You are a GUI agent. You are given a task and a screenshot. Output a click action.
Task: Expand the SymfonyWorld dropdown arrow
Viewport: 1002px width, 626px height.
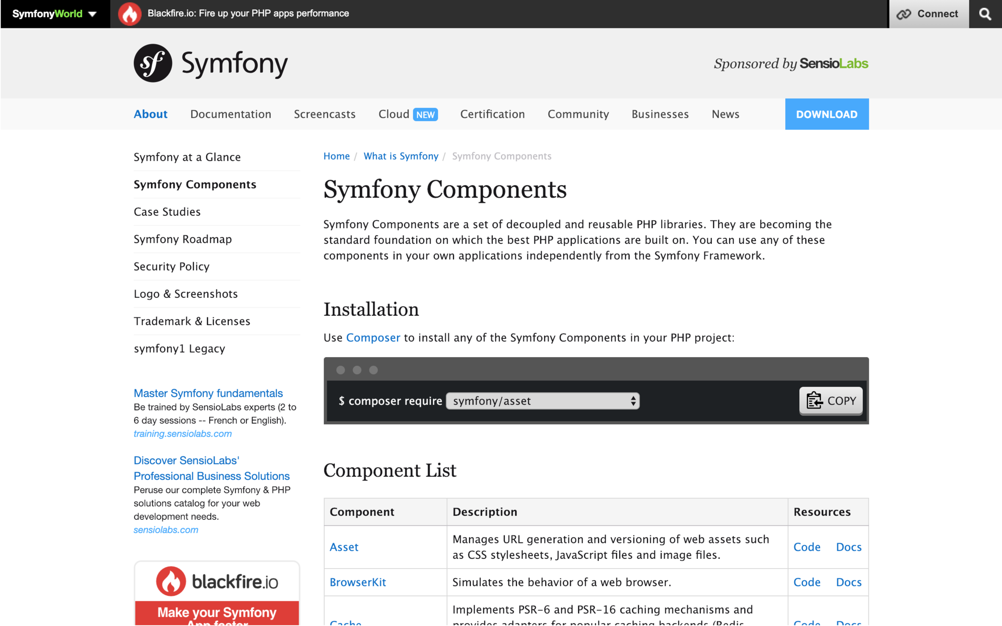click(x=92, y=14)
